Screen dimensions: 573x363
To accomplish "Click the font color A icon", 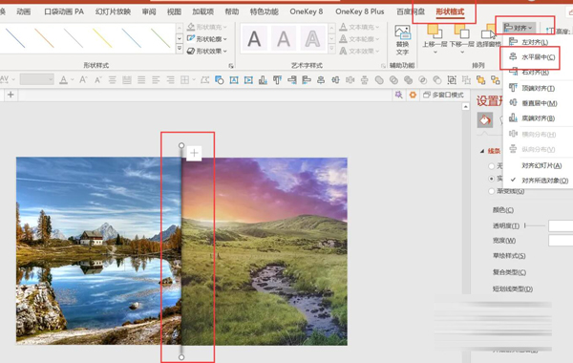I will 64,79.
